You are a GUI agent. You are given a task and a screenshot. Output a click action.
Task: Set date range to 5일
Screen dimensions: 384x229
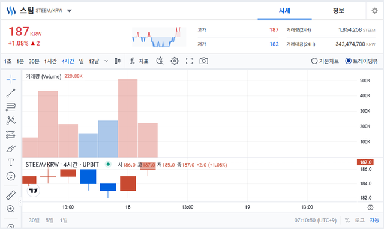coord(49,220)
